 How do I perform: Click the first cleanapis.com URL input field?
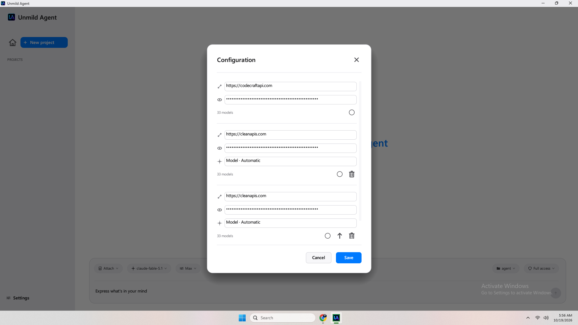pos(291,135)
